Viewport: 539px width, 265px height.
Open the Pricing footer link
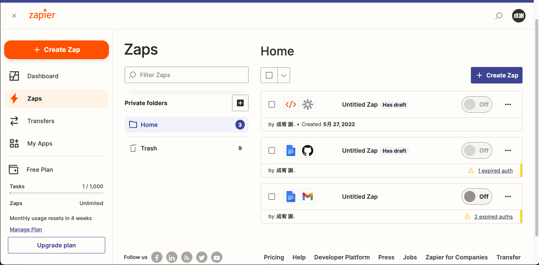(274, 257)
